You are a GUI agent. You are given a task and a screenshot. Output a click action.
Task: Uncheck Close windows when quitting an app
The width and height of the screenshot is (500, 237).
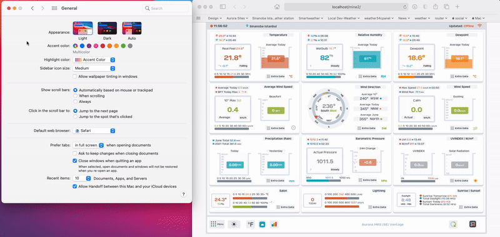(74, 161)
